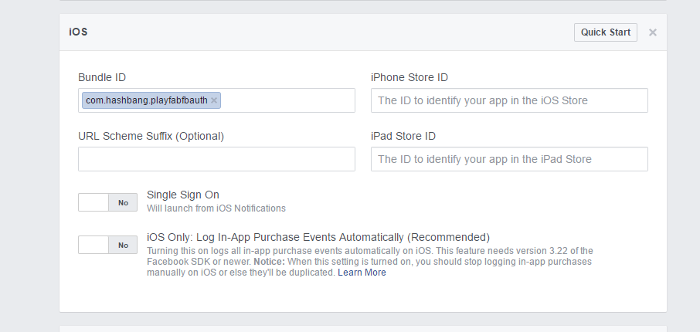This screenshot has width=700, height=332.
Task: Click into URL Scheme Suffix field
Action: tap(216, 159)
